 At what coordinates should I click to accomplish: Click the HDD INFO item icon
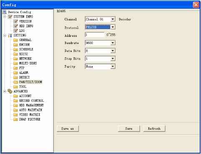(x=15, y=26)
